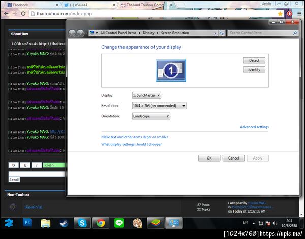Select monitor 1 thumbnail
This screenshot has width=305, height=239.
[x=171, y=70]
